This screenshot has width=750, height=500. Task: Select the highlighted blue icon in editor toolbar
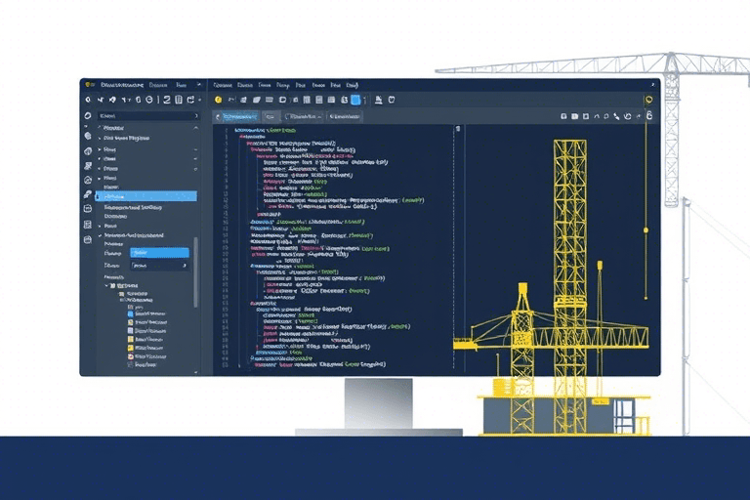tap(356, 100)
